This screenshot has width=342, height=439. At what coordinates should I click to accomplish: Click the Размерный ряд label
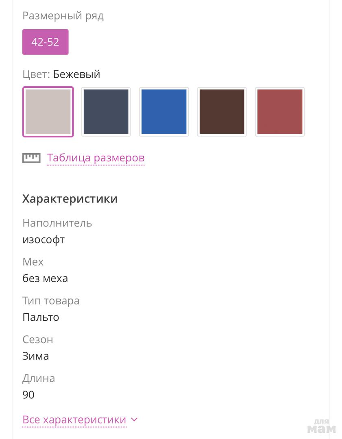pyautogui.click(x=63, y=16)
